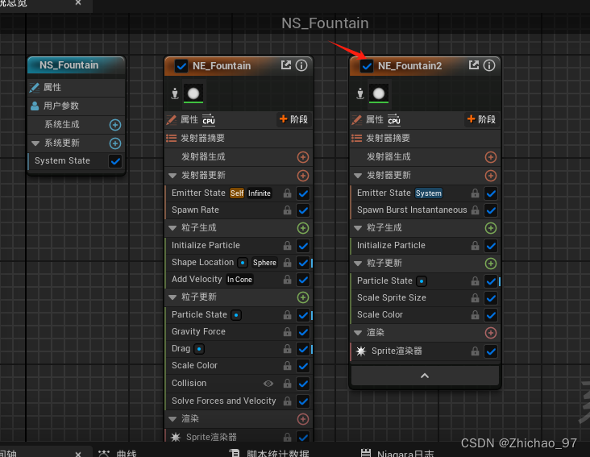Switch to the 曲线 tab
Image resolution: width=590 pixels, height=457 pixels.
pos(118,453)
